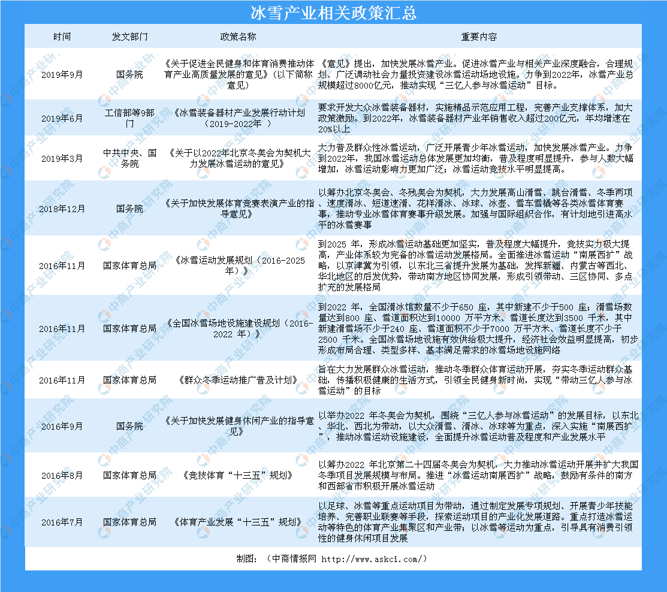Click policy name "《群众冬季运动推广普及计划》"
The height and width of the screenshot is (592, 667).
point(239,380)
